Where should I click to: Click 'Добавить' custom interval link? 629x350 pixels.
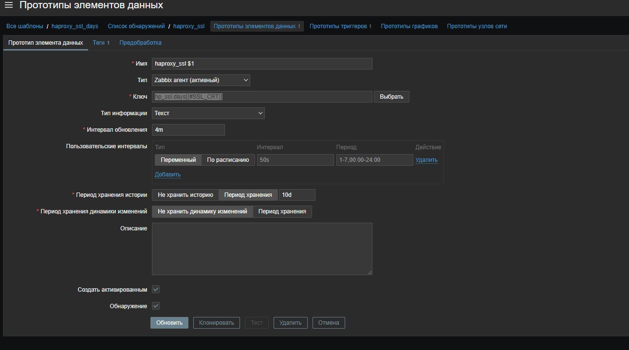(x=167, y=175)
